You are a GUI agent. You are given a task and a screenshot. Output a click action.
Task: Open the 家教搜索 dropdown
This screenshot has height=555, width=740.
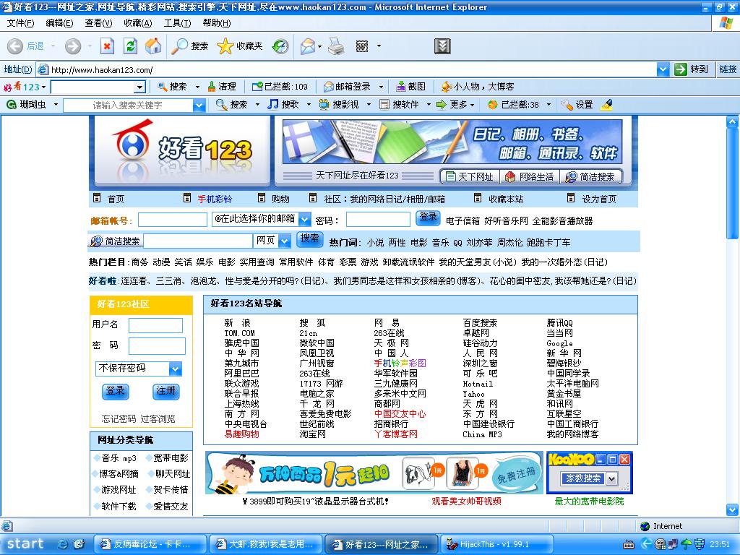(611, 478)
